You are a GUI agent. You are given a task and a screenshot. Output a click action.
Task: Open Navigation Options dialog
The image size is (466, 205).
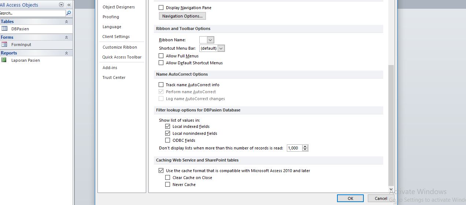182,16
